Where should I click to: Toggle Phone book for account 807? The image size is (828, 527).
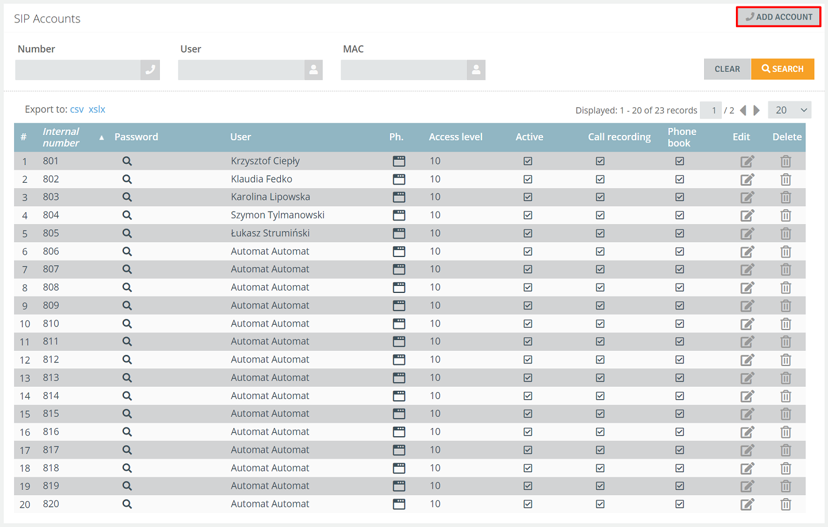[x=680, y=269]
